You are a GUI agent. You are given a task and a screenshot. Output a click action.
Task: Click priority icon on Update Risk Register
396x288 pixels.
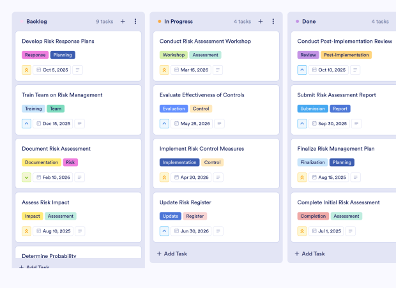[x=164, y=231]
